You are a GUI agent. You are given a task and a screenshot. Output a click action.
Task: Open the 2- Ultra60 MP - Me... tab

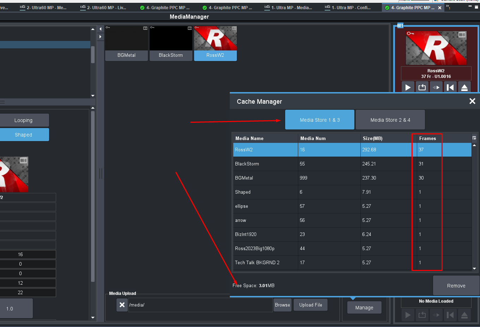[x=43, y=7]
